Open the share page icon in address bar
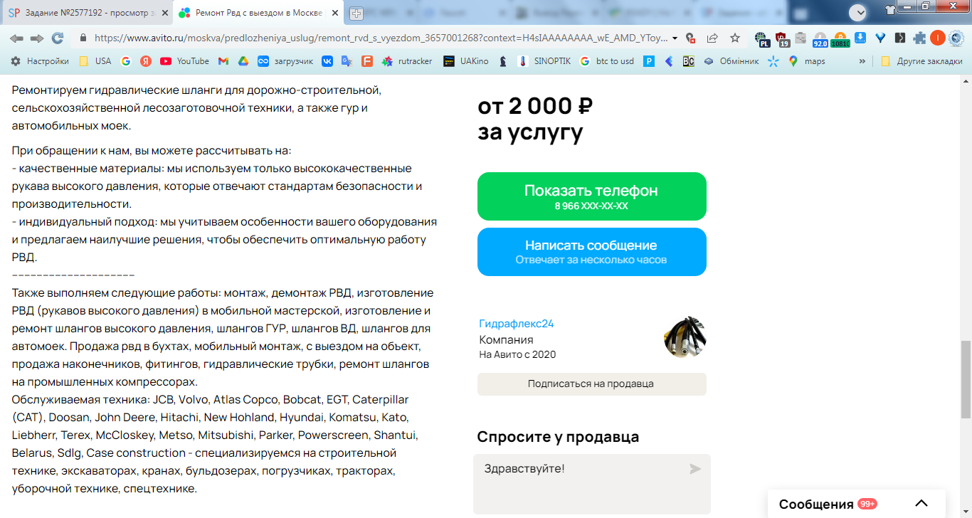The image size is (972, 518). pos(712,38)
